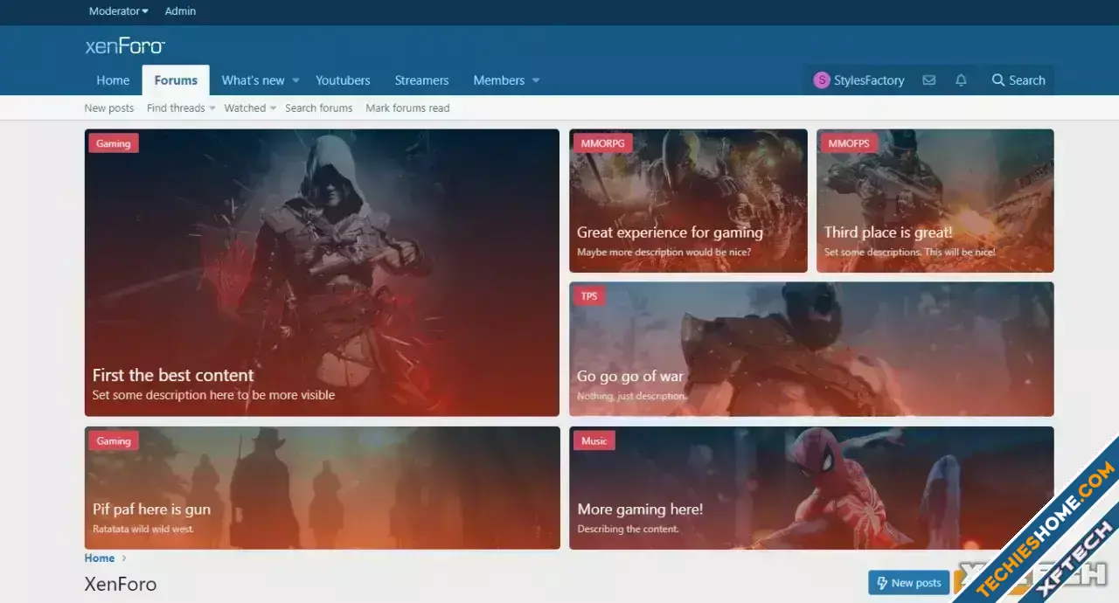Open the Watched dropdown
This screenshot has height=603, width=1119.
(250, 108)
